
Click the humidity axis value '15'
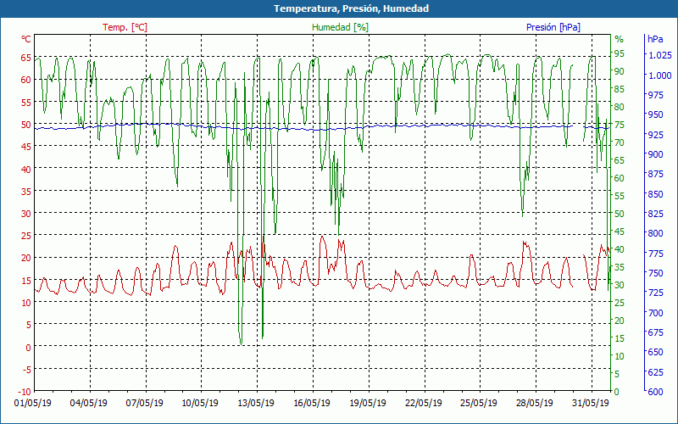[620, 338]
